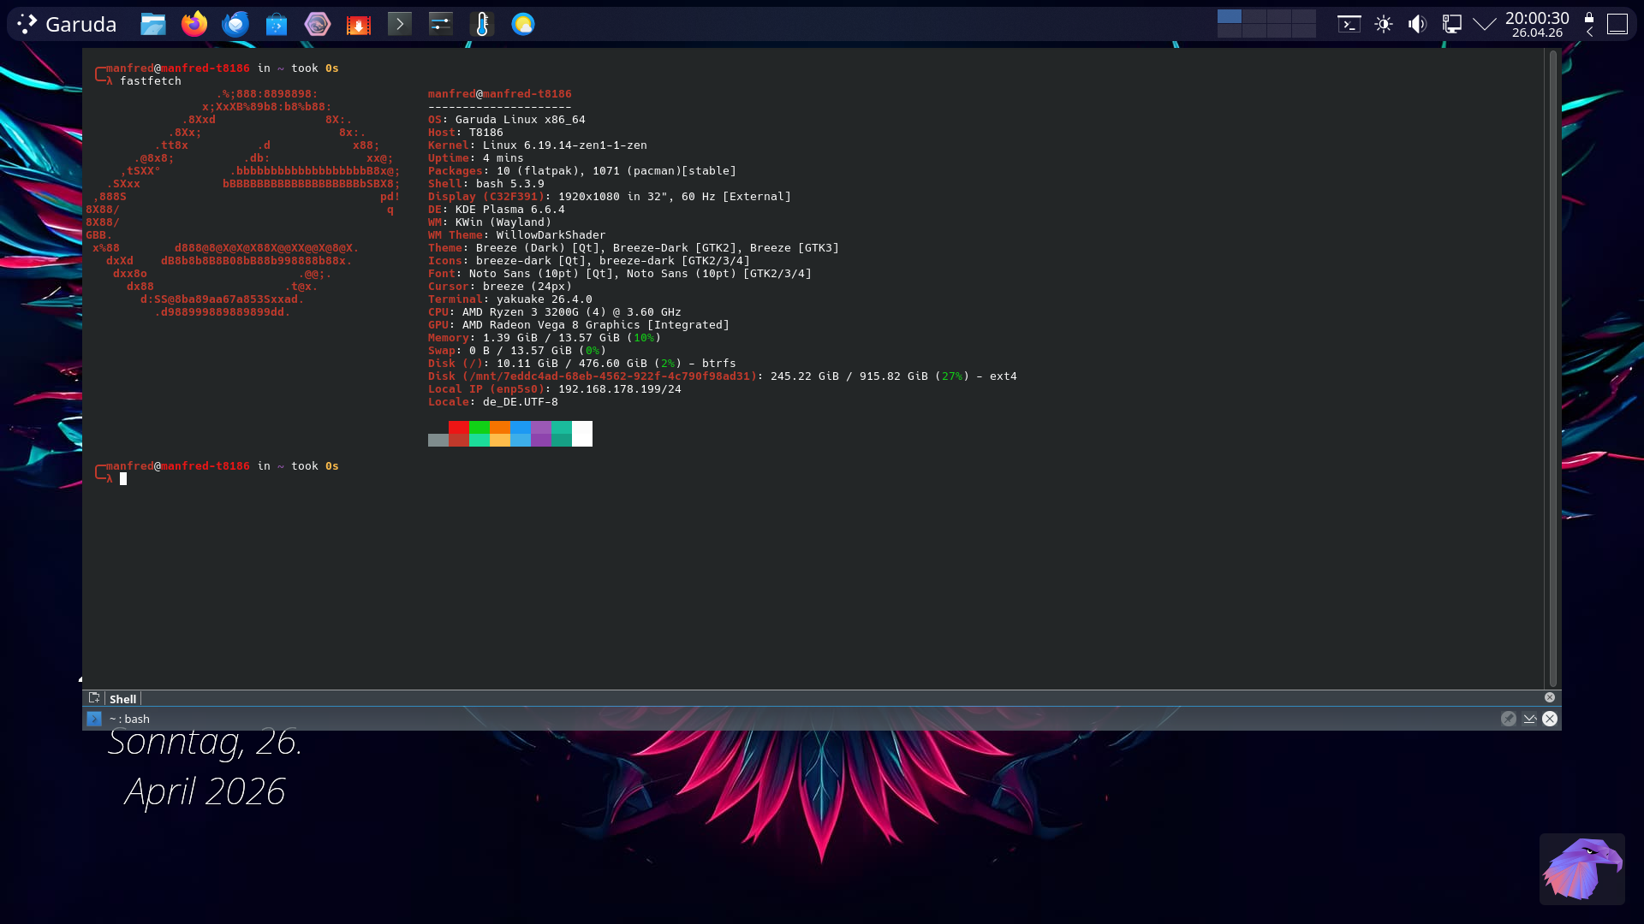Click the 'Memory: 1.39 GiB / 13.57 GiB' line
The image size is (1644, 924).
point(545,338)
